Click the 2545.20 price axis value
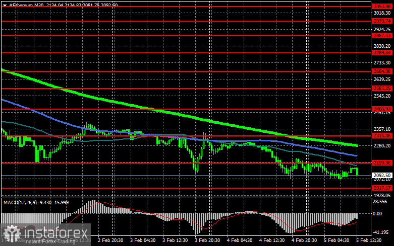Image resolution: width=394 pixels, height=246 pixels. (382, 96)
